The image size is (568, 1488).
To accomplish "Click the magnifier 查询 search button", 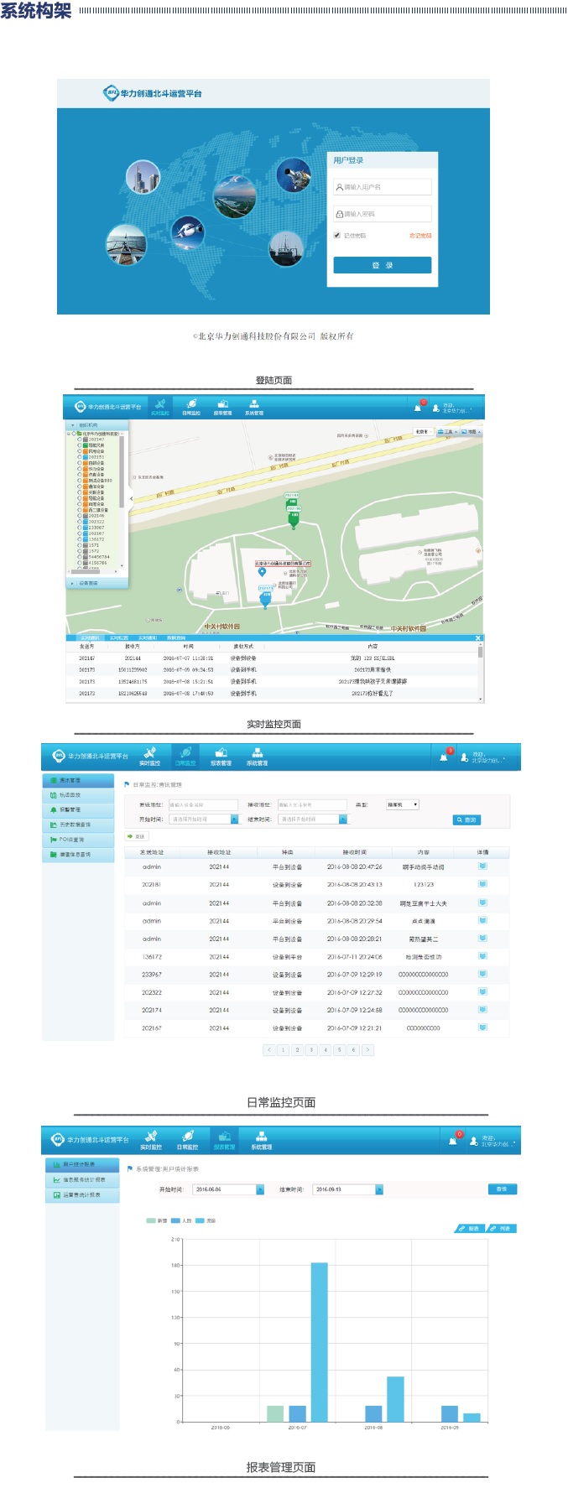I will click(466, 819).
